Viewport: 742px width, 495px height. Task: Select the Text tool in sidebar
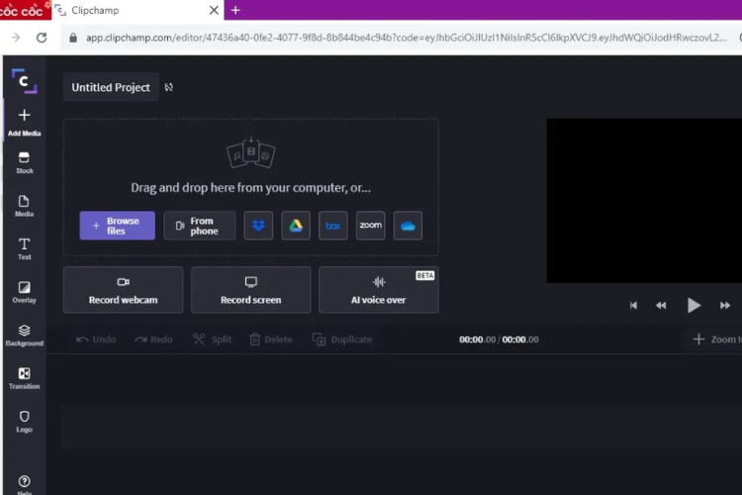point(24,249)
